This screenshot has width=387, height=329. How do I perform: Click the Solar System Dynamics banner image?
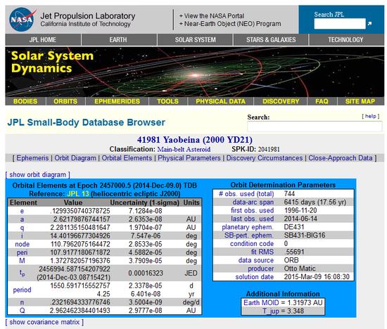(194, 72)
